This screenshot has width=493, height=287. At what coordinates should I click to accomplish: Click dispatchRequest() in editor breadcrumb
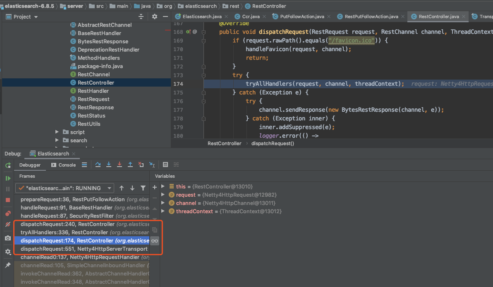273,143
